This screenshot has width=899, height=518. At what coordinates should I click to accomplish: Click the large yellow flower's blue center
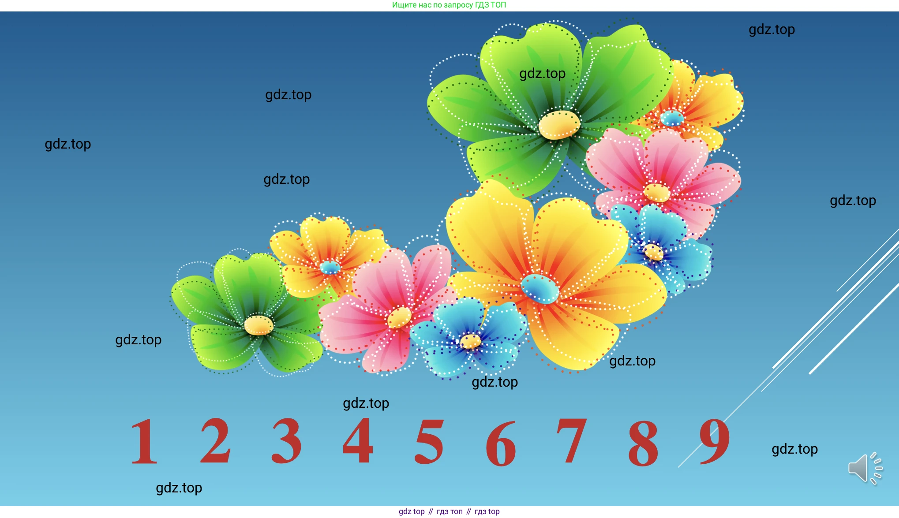[539, 289]
